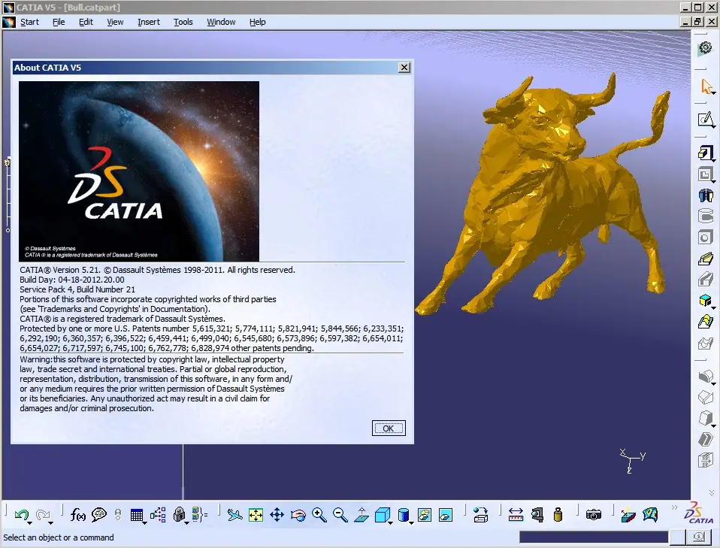Show hidden toolbar items via double chevron
The width and height of the screenshot is (720, 548).
674,507
